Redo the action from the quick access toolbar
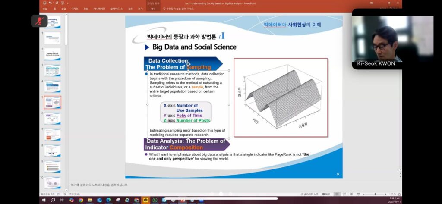 57,3
